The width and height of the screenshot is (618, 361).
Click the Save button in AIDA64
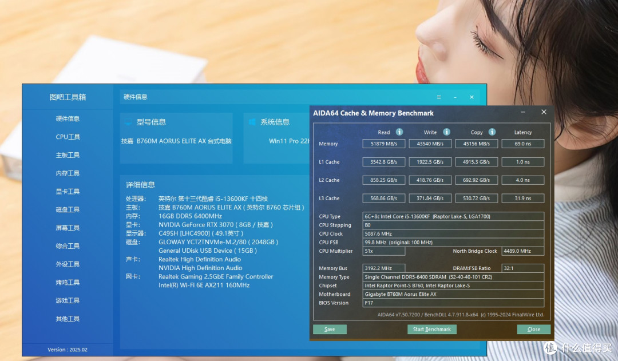pos(330,329)
